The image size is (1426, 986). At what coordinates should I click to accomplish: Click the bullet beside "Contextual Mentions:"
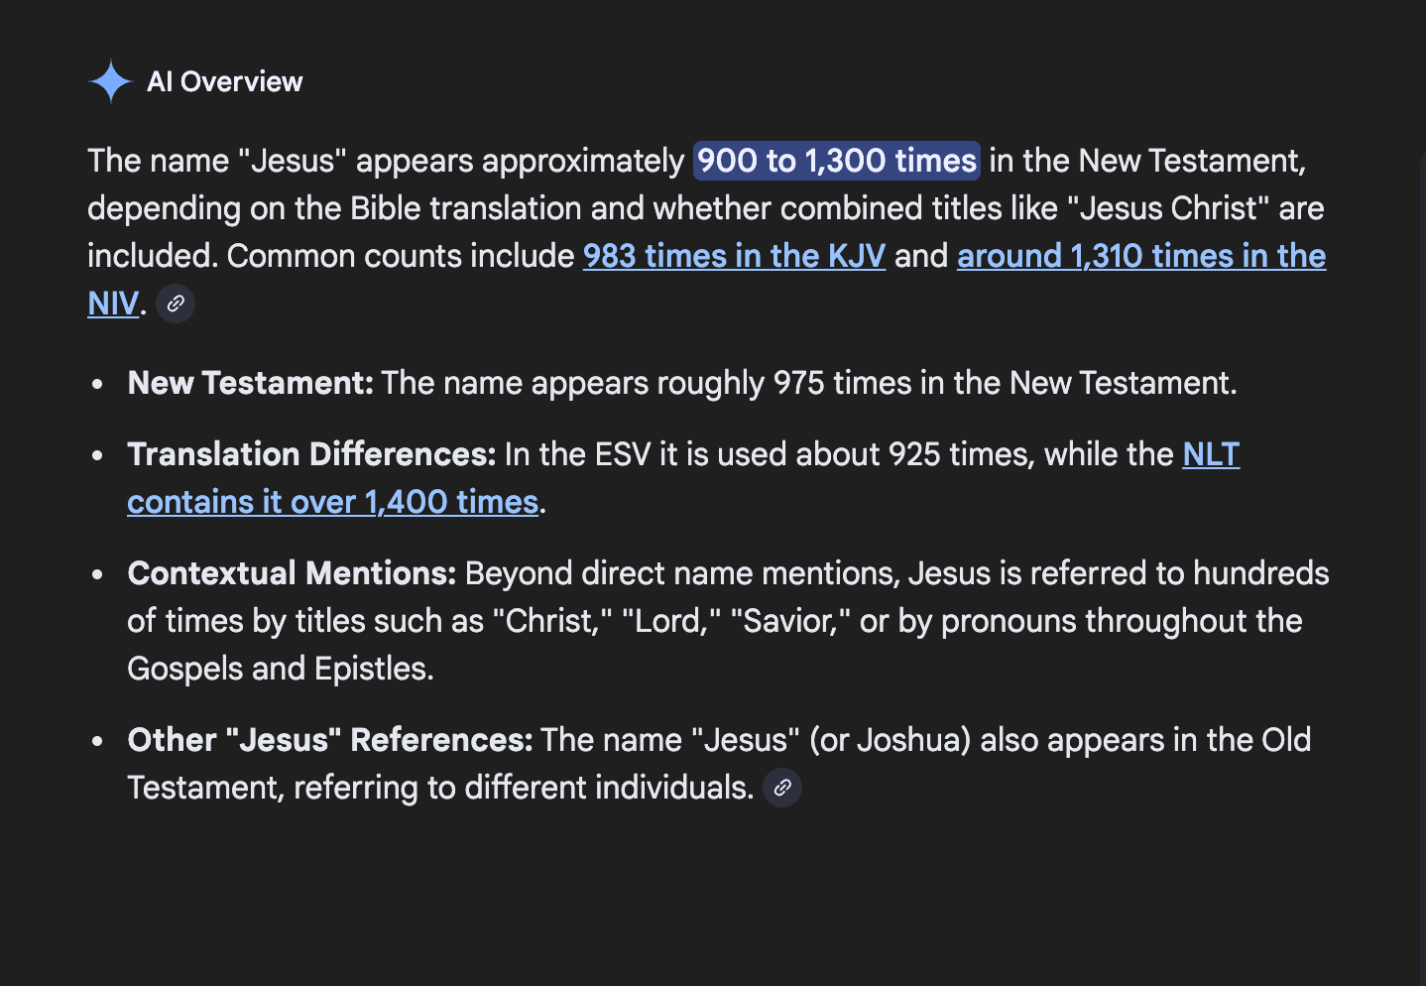tap(97, 574)
